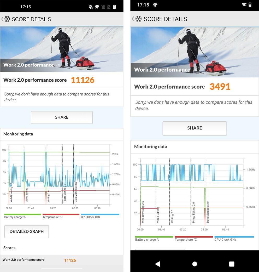
Task: Tap the muted bell icon in status bar
Action: click(x=91, y=7)
